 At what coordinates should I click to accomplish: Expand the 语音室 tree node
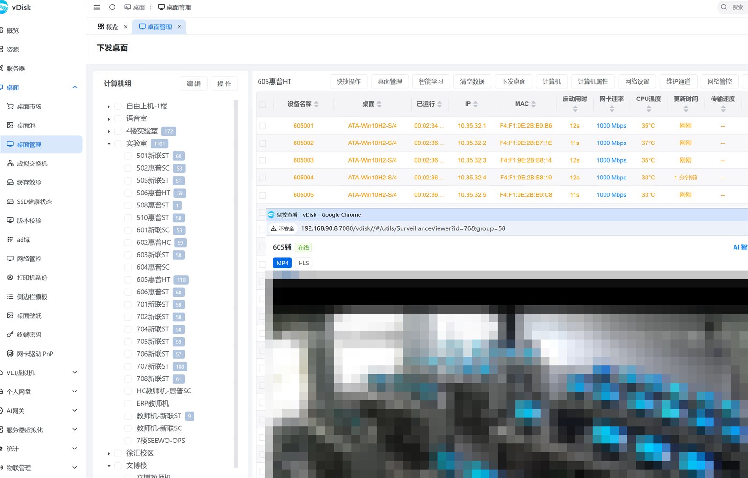point(109,119)
